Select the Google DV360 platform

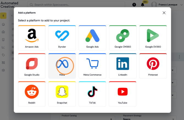click(x=153, y=38)
